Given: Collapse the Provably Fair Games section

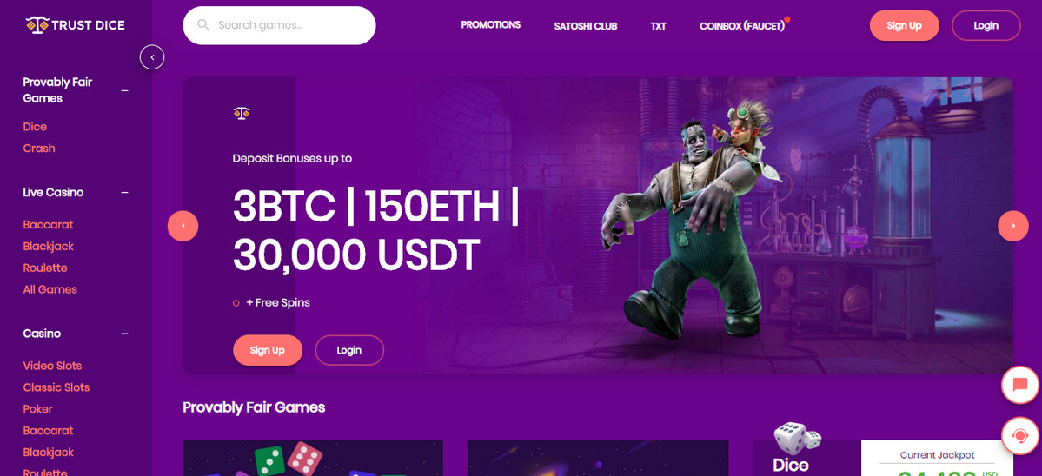Looking at the screenshot, I should 124,90.
